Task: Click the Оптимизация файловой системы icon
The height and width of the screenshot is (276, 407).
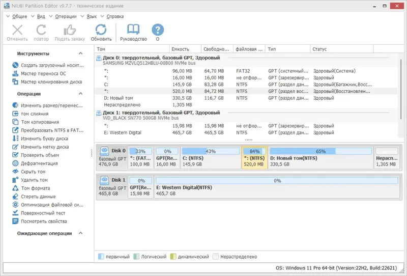Action: [x=15, y=205]
